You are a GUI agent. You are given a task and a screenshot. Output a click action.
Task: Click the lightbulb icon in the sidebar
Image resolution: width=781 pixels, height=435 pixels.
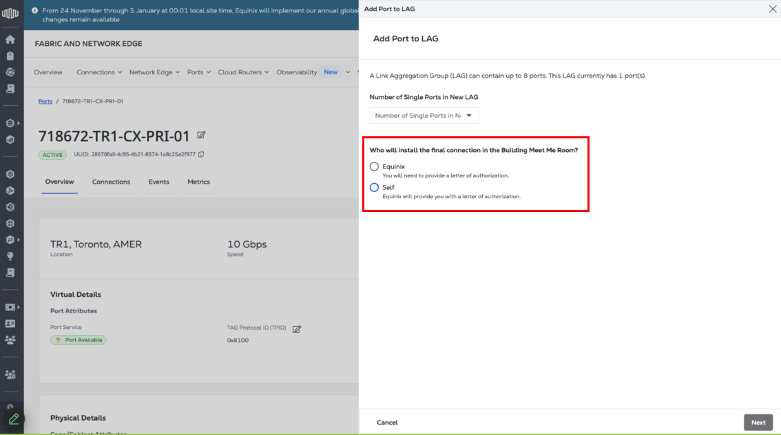(10, 256)
